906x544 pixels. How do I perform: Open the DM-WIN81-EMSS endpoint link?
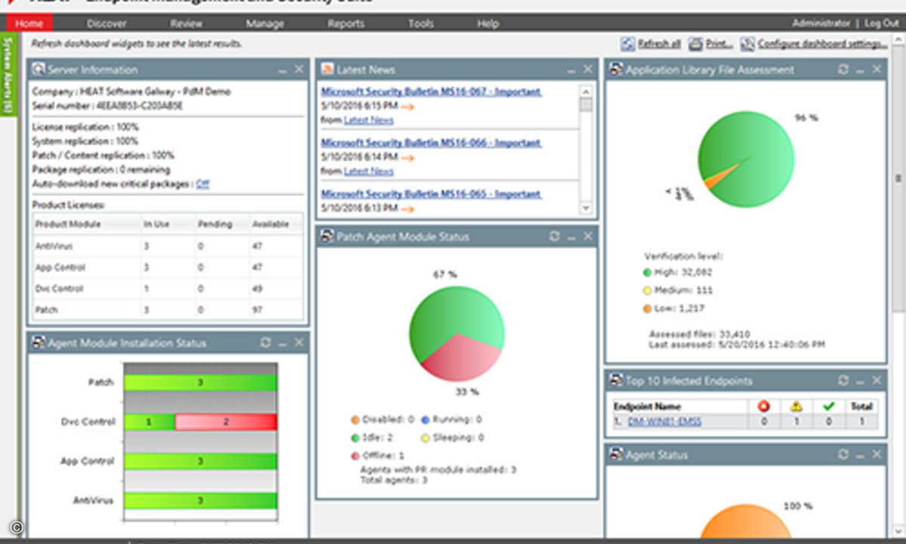(664, 422)
